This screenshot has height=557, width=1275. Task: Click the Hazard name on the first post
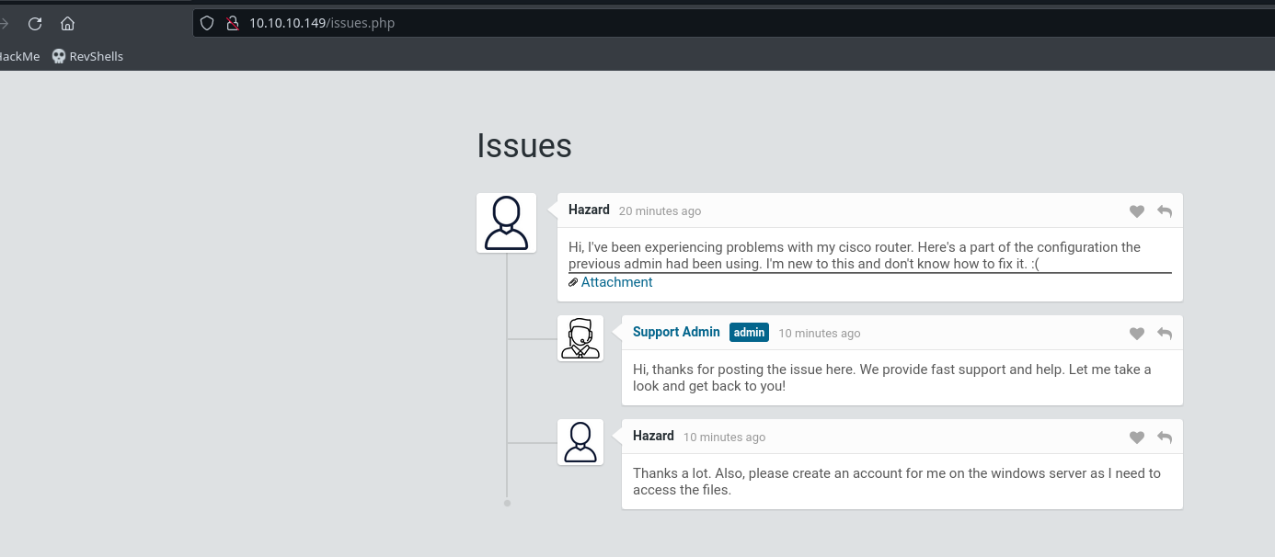589,210
